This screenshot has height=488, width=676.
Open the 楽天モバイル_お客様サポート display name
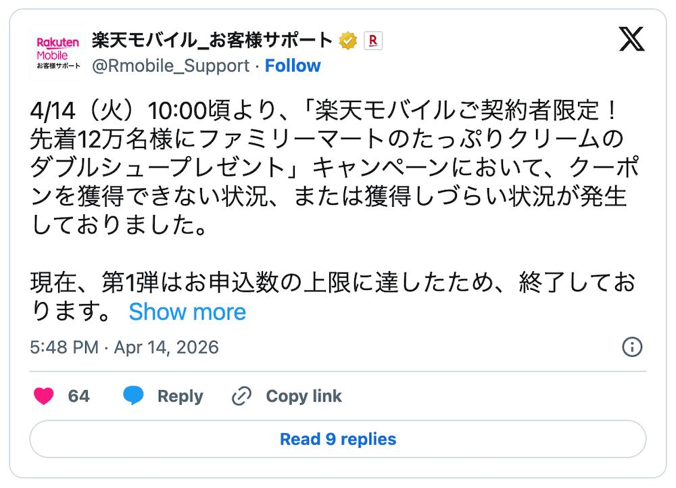tap(212, 41)
